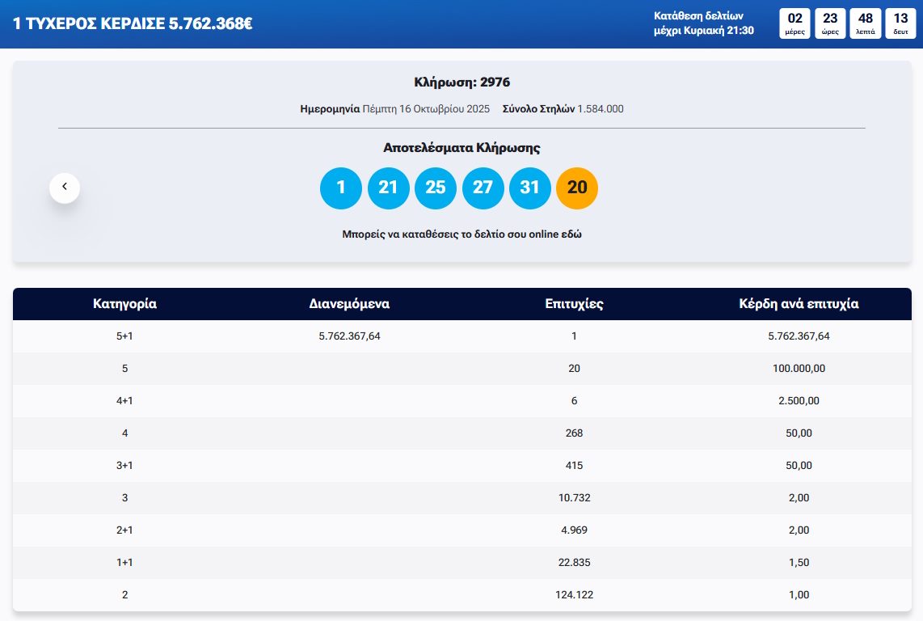Click the hours countdown box
This screenshot has width=923, height=621.
(x=830, y=23)
